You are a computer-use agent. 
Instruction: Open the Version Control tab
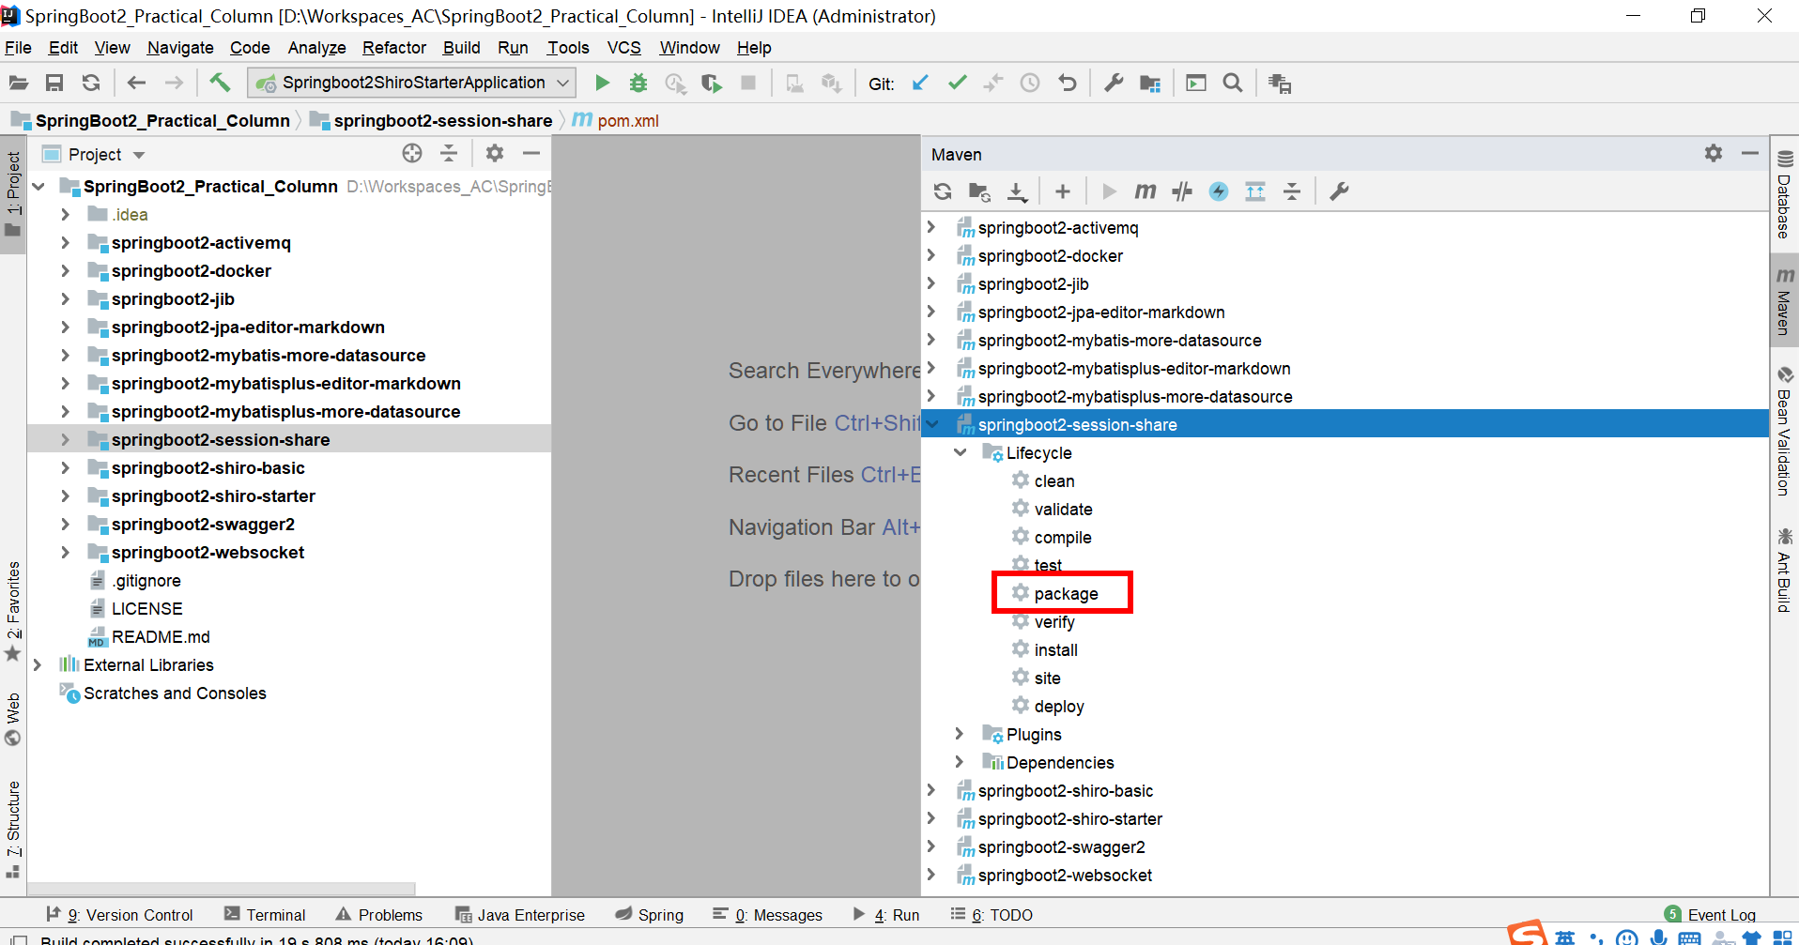[119, 915]
